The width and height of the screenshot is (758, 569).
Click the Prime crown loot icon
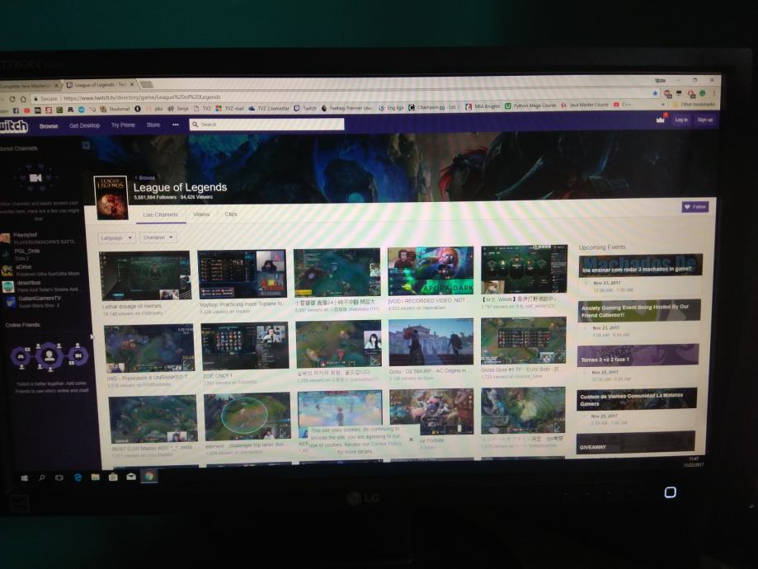tap(661, 119)
